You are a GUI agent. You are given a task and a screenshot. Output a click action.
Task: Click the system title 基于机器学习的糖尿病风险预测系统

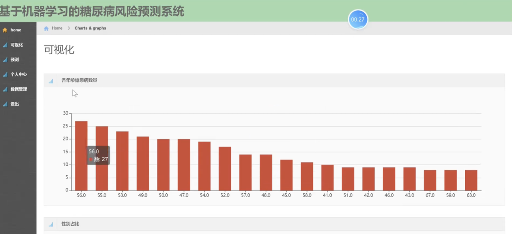[92, 11]
